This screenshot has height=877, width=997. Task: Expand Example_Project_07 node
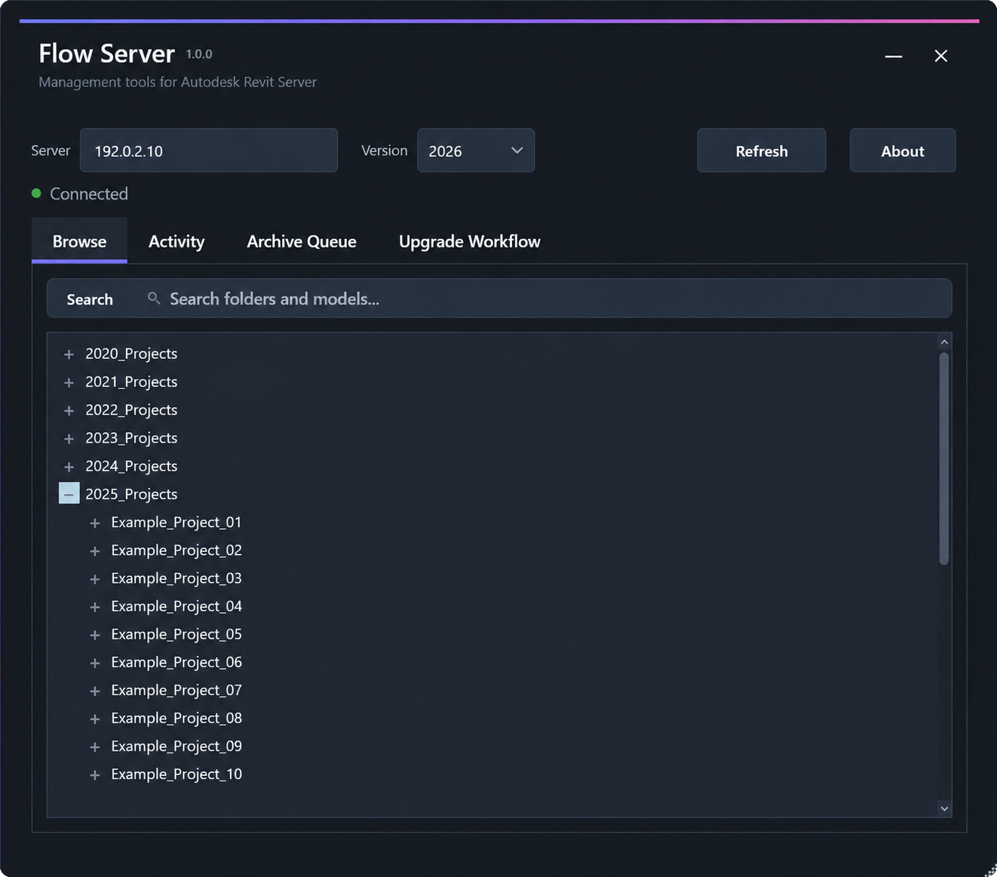[95, 691]
